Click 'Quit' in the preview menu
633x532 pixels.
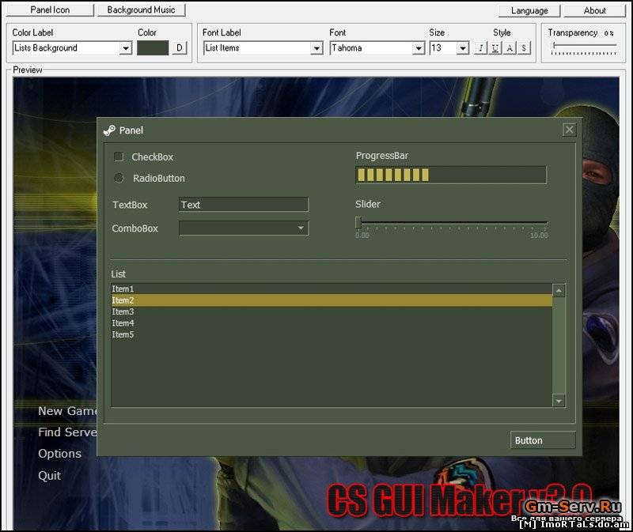tap(49, 476)
